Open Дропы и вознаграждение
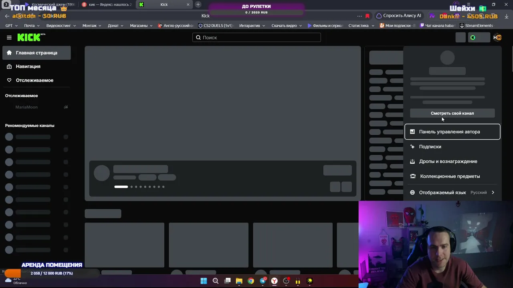 pyautogui.click(x=452, y=161)
